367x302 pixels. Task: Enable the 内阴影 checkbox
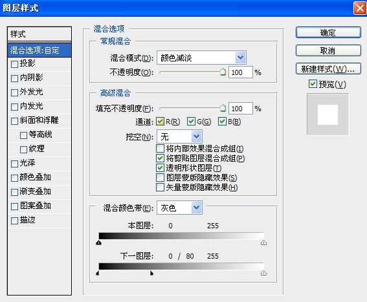coord(14,78)
